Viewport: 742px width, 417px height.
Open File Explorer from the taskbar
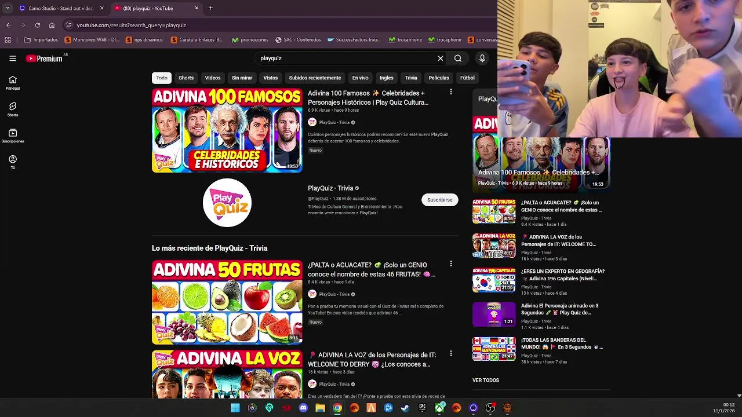(320, 408)
